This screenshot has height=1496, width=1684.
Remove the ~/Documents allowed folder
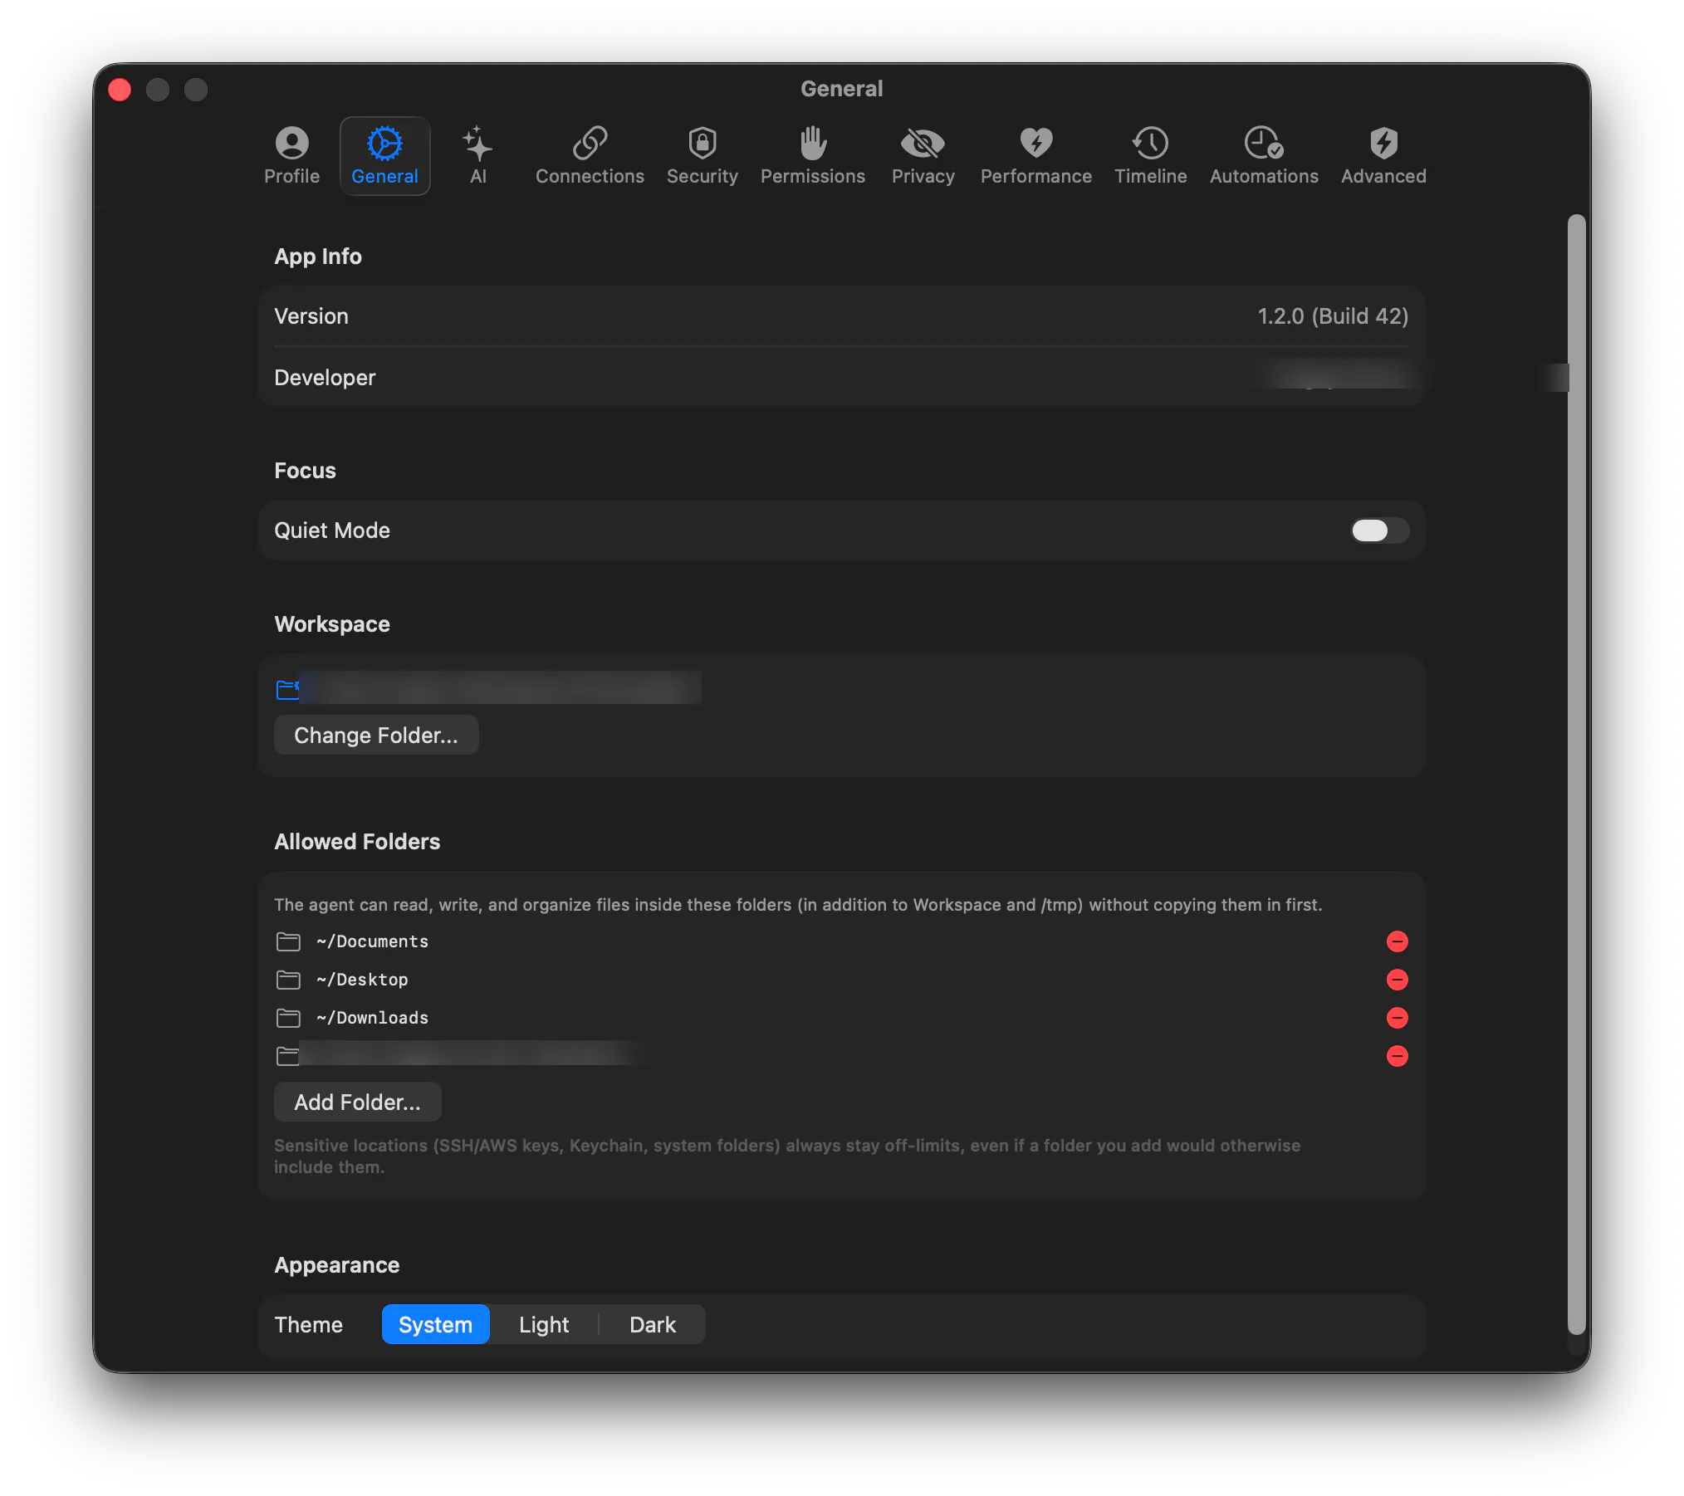(x=1398, y=941)
